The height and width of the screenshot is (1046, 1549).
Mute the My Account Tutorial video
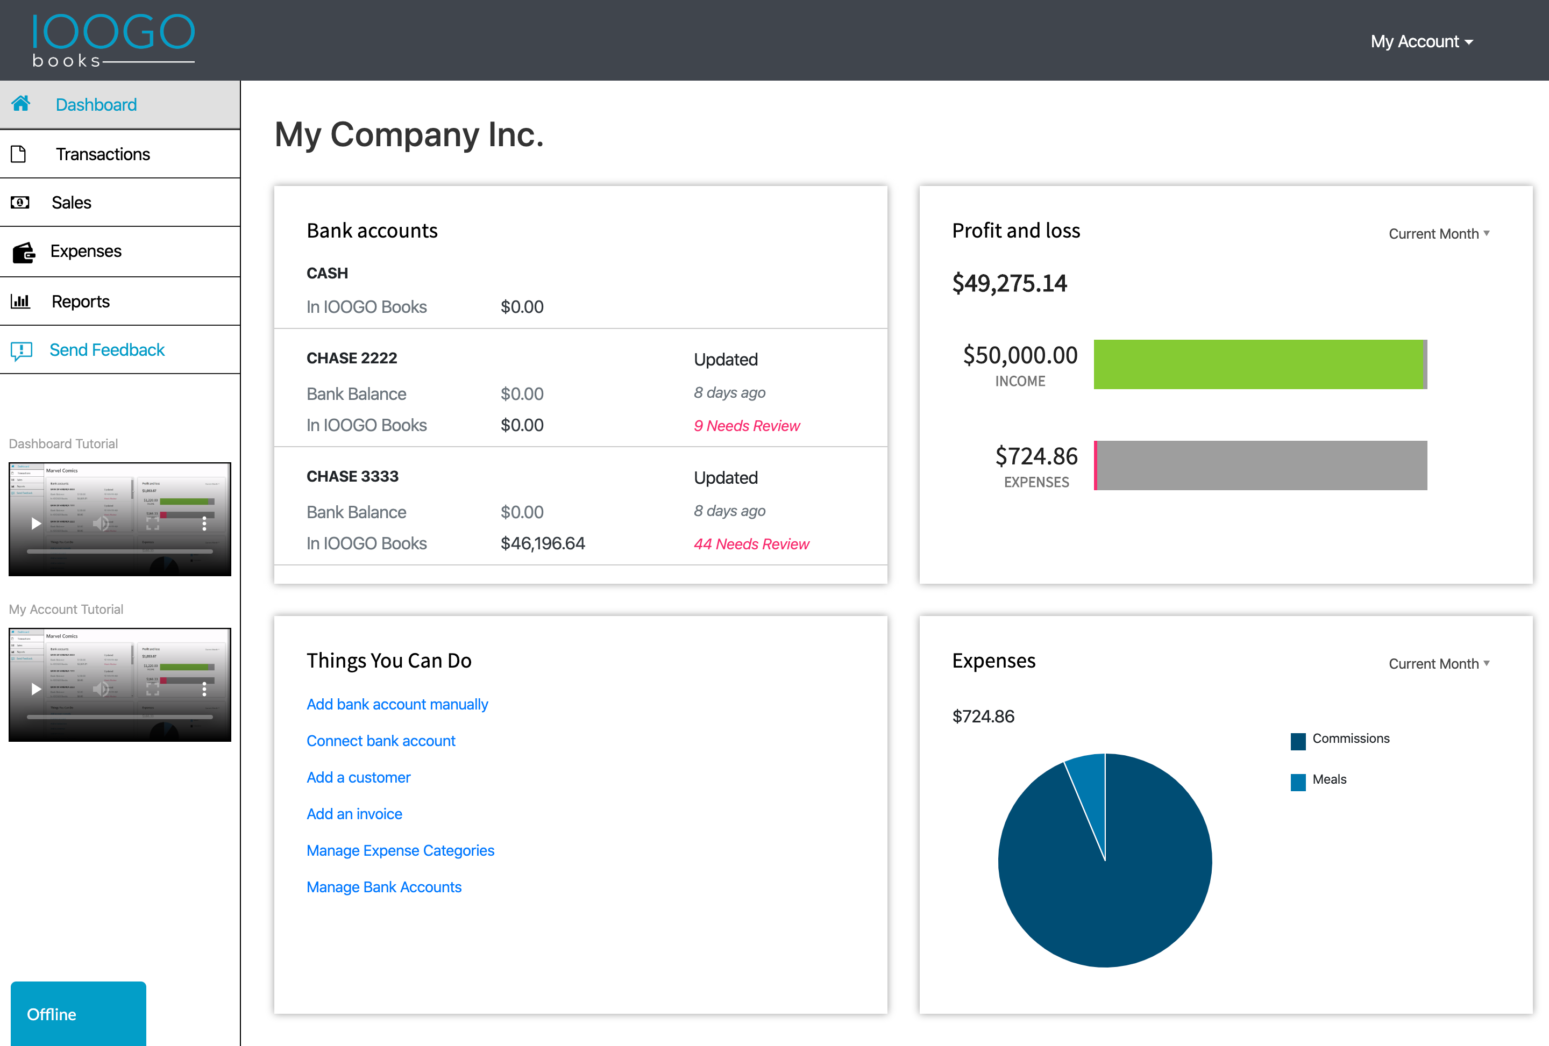click(101, 689)
